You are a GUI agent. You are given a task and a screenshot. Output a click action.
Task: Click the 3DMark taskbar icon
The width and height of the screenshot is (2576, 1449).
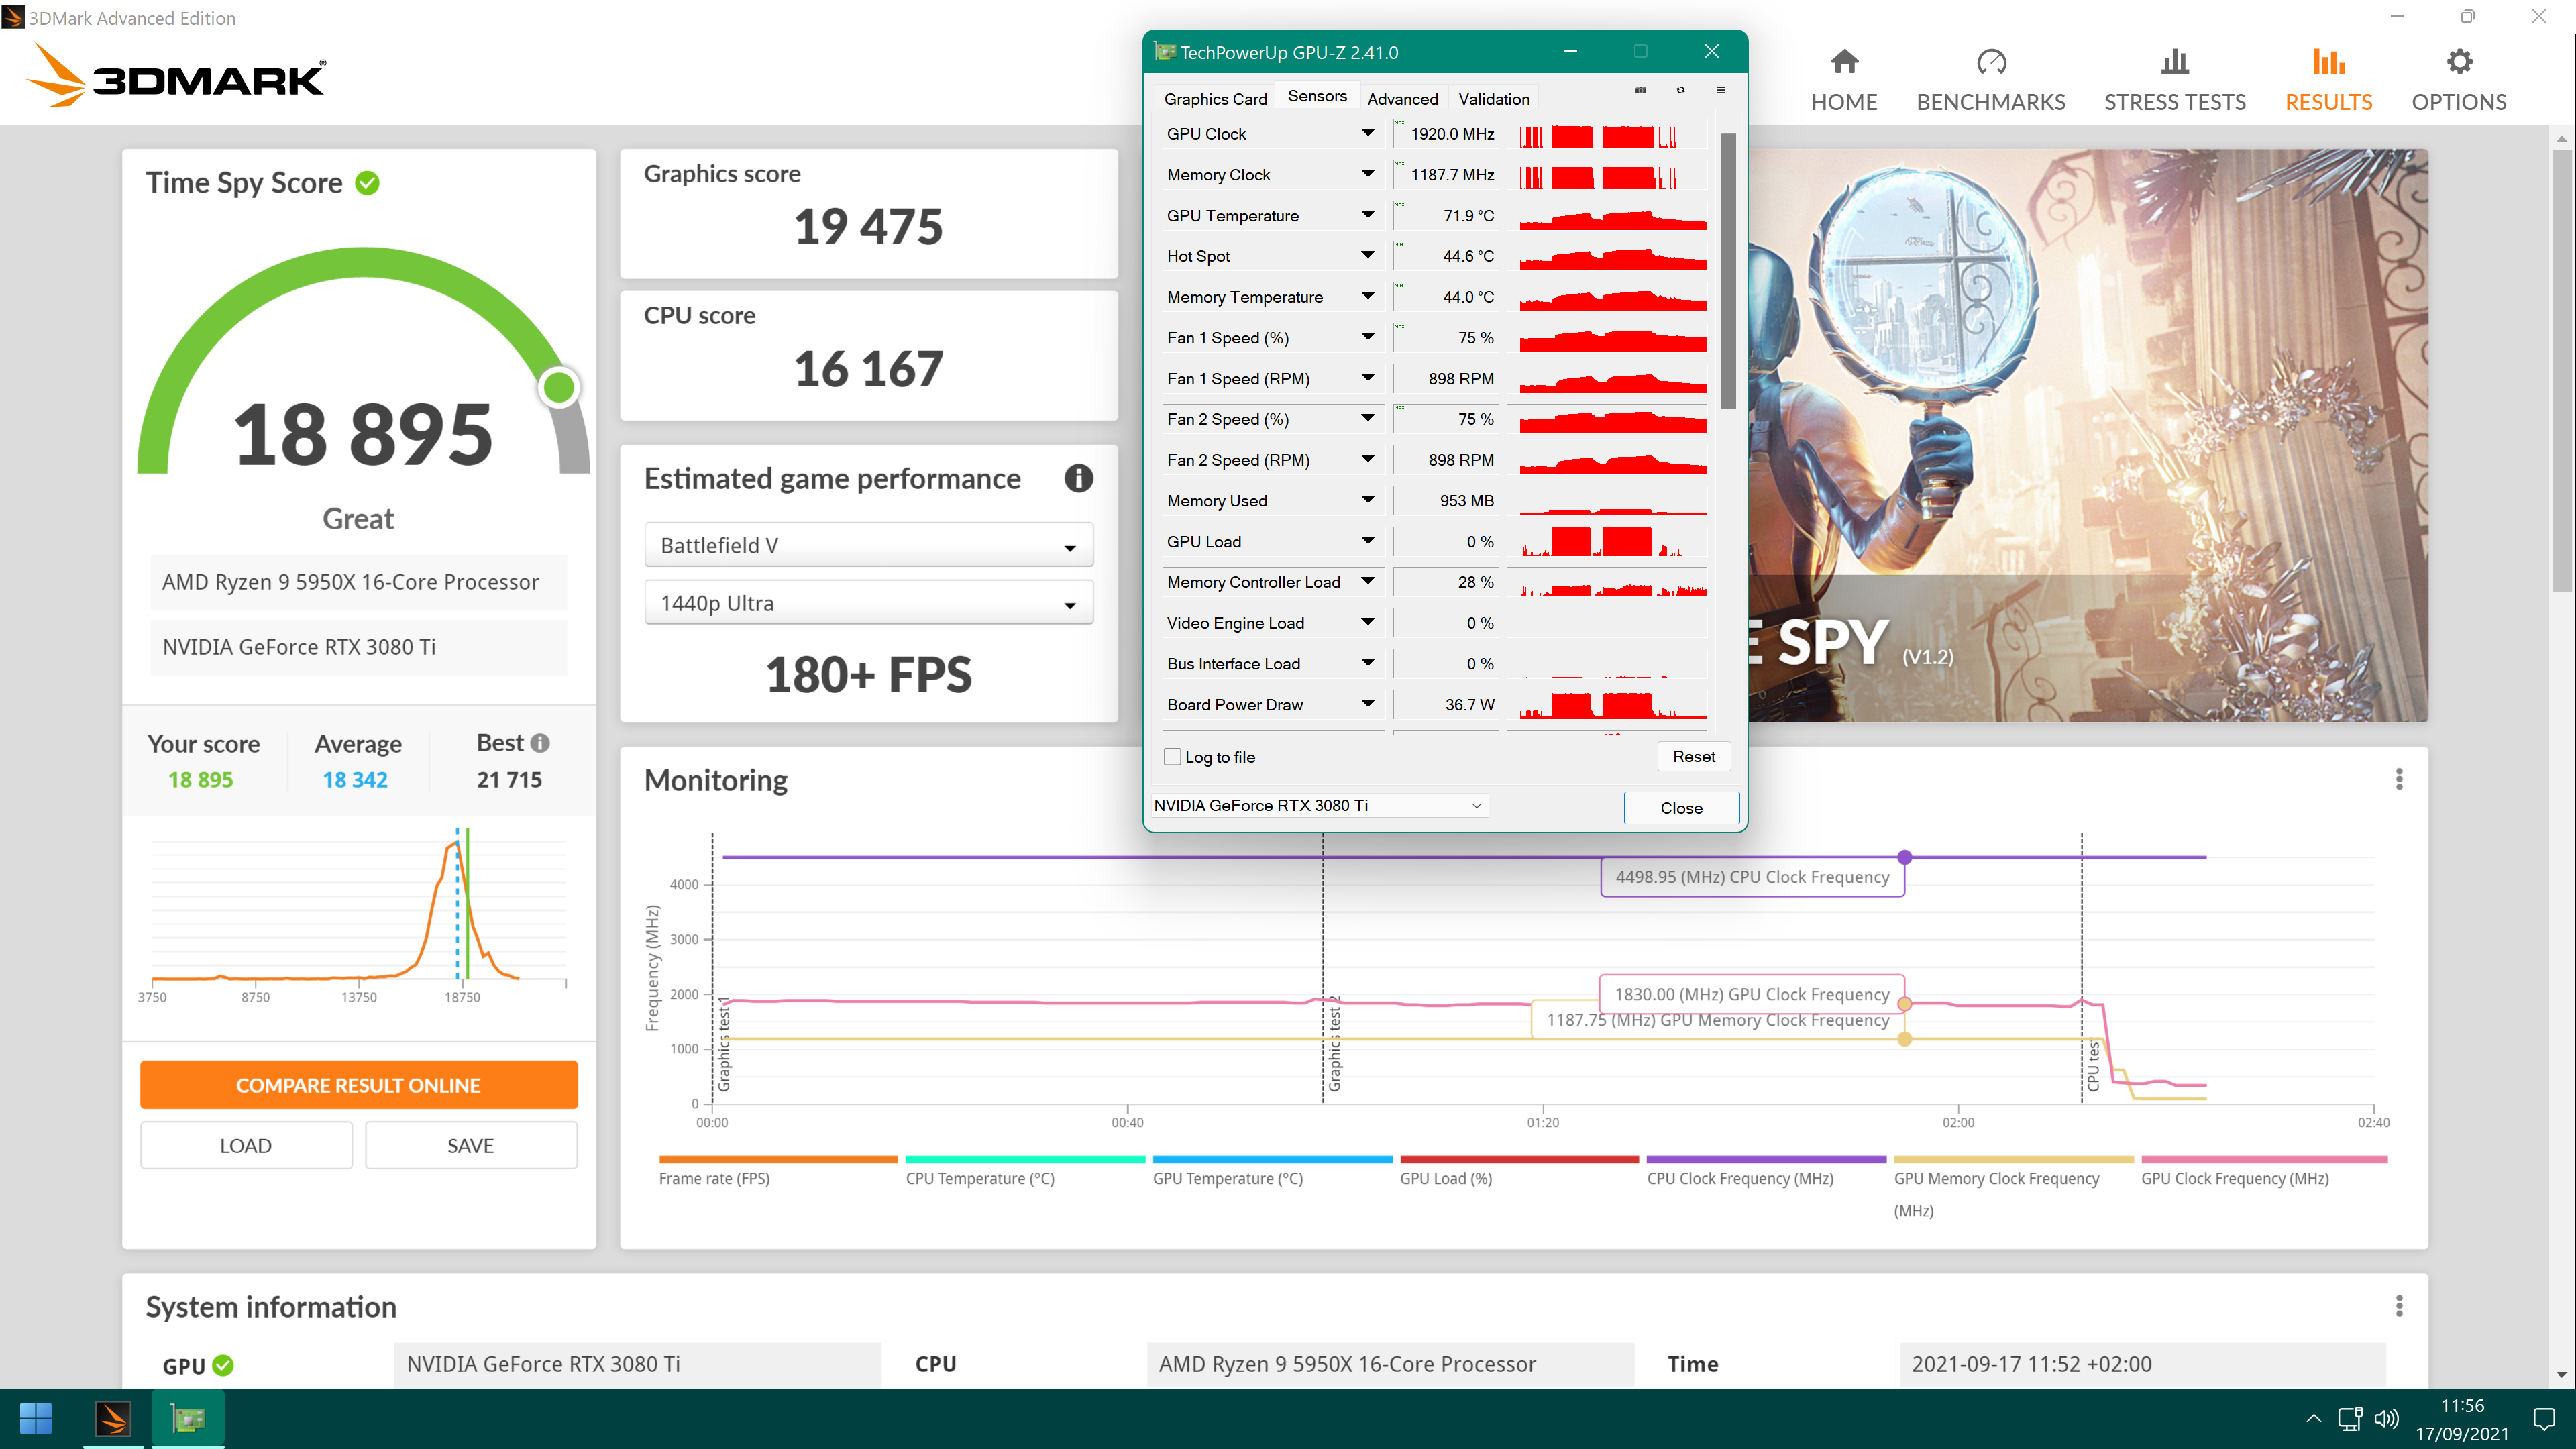point(113,1418)
